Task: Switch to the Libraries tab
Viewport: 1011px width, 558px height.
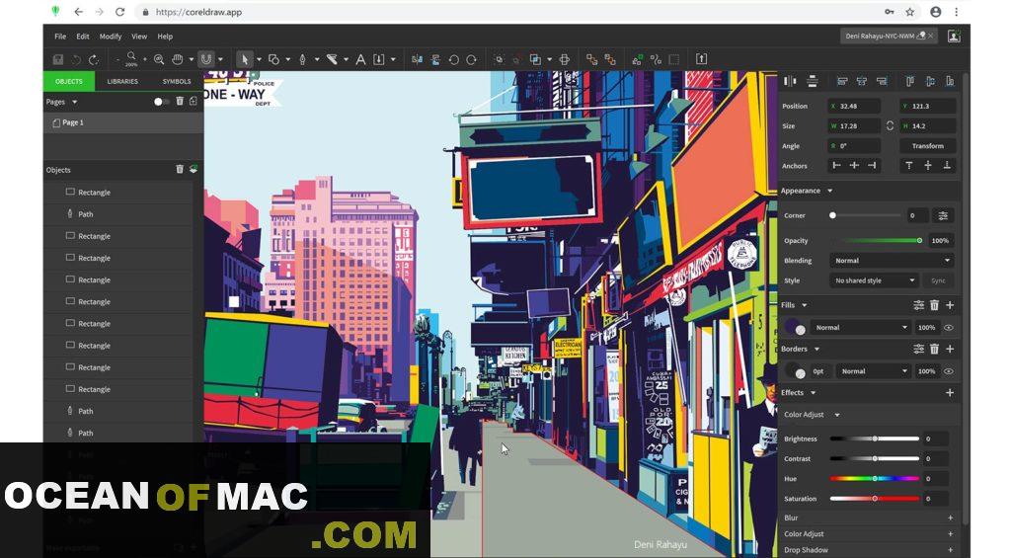Action: coord(122,81)
